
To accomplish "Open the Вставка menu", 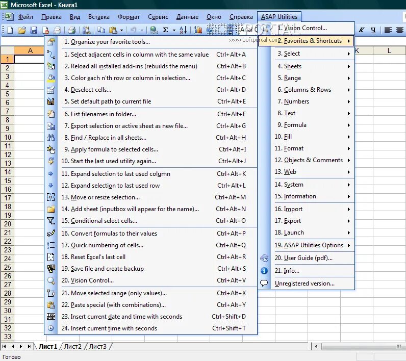I will pos(98,17).
